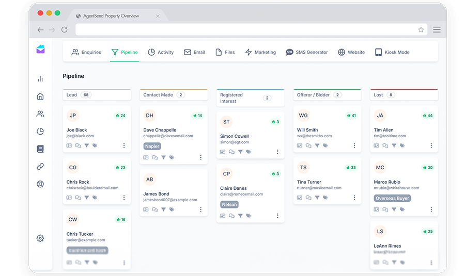Click the link chain icon in sidebar
The height and width of the screenshot is (276, 464).
(x=40, y=167)
